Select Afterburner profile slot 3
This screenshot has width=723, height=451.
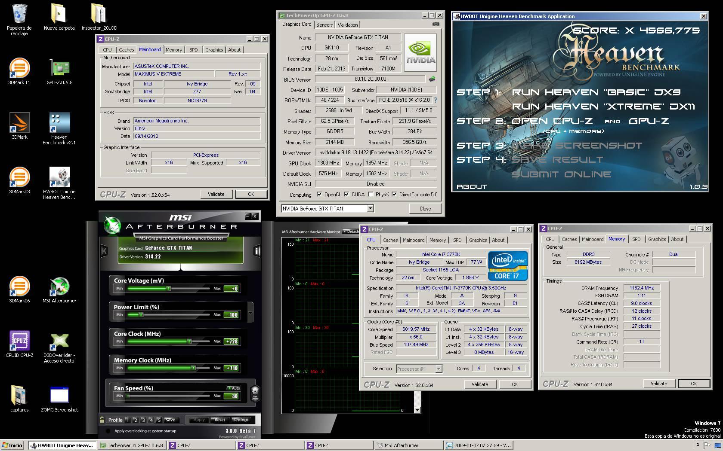143,420
